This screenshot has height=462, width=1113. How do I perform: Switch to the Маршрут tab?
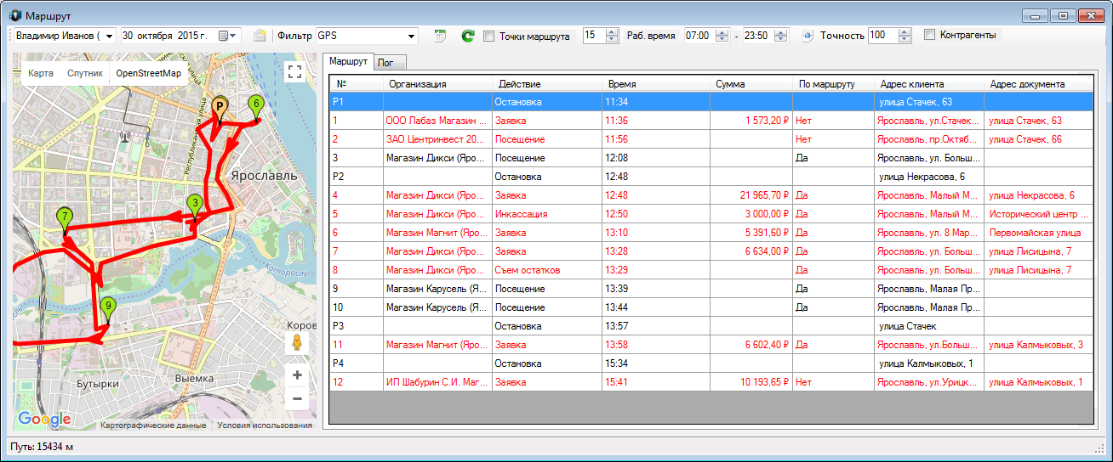click(348, 62)
